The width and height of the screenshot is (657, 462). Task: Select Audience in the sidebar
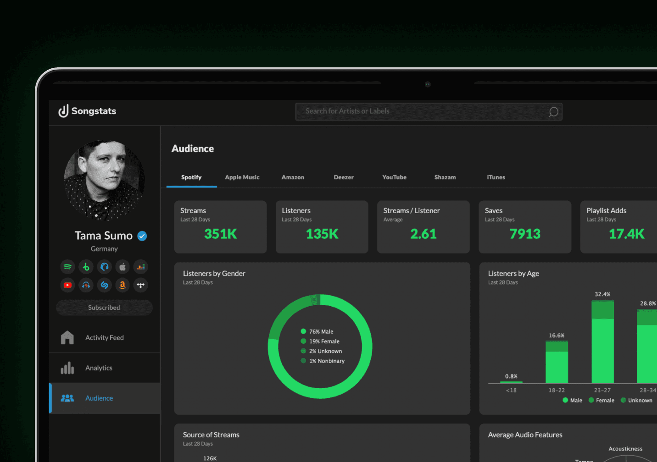tap(105, 398)
